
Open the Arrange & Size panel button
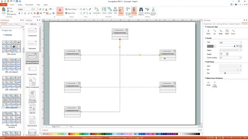[128, 11]
